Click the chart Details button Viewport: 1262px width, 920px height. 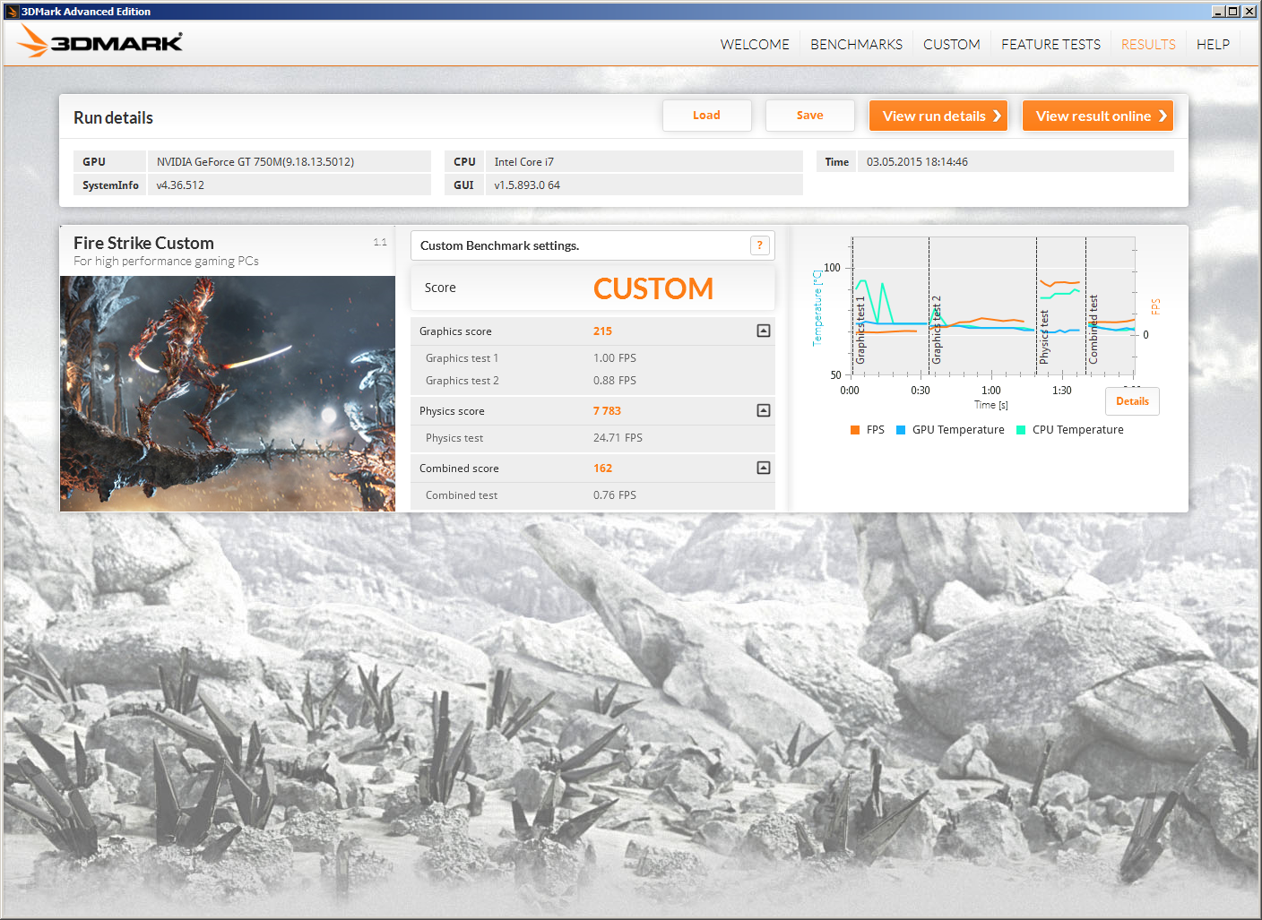pyautogui.click(x=1131, y=401)
